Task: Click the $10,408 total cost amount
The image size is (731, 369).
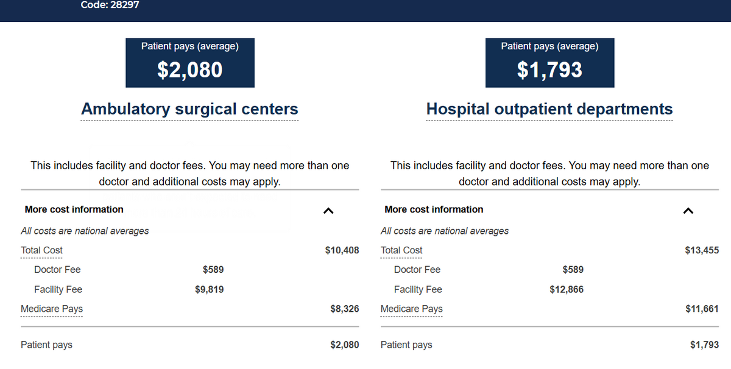Action: coord(342,250)
